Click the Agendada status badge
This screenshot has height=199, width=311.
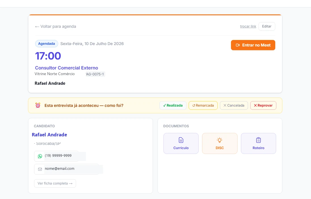pos(47,44)
